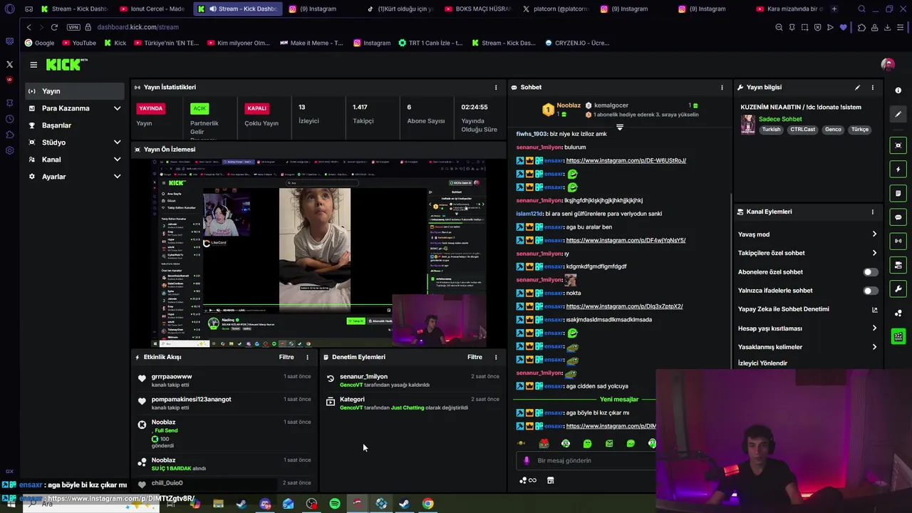The image size is (912, 513).
Task: Click pencil edit icon in right rail
Action: (x=898, y=114)
